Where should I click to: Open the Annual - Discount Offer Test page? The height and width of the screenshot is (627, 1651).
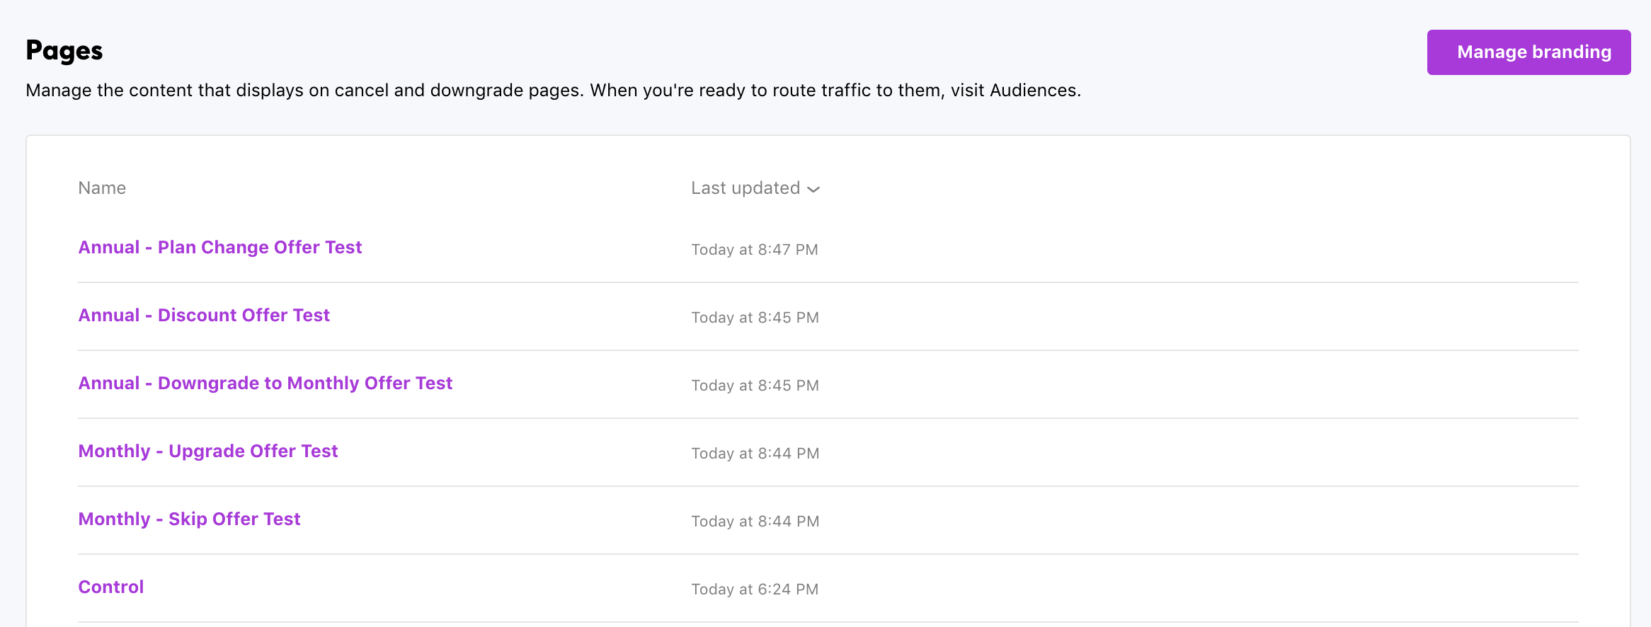pyautogui.click(x=204, y=316)
